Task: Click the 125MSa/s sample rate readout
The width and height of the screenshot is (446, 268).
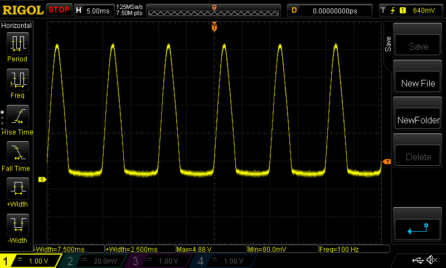Action: pos(129,7)
